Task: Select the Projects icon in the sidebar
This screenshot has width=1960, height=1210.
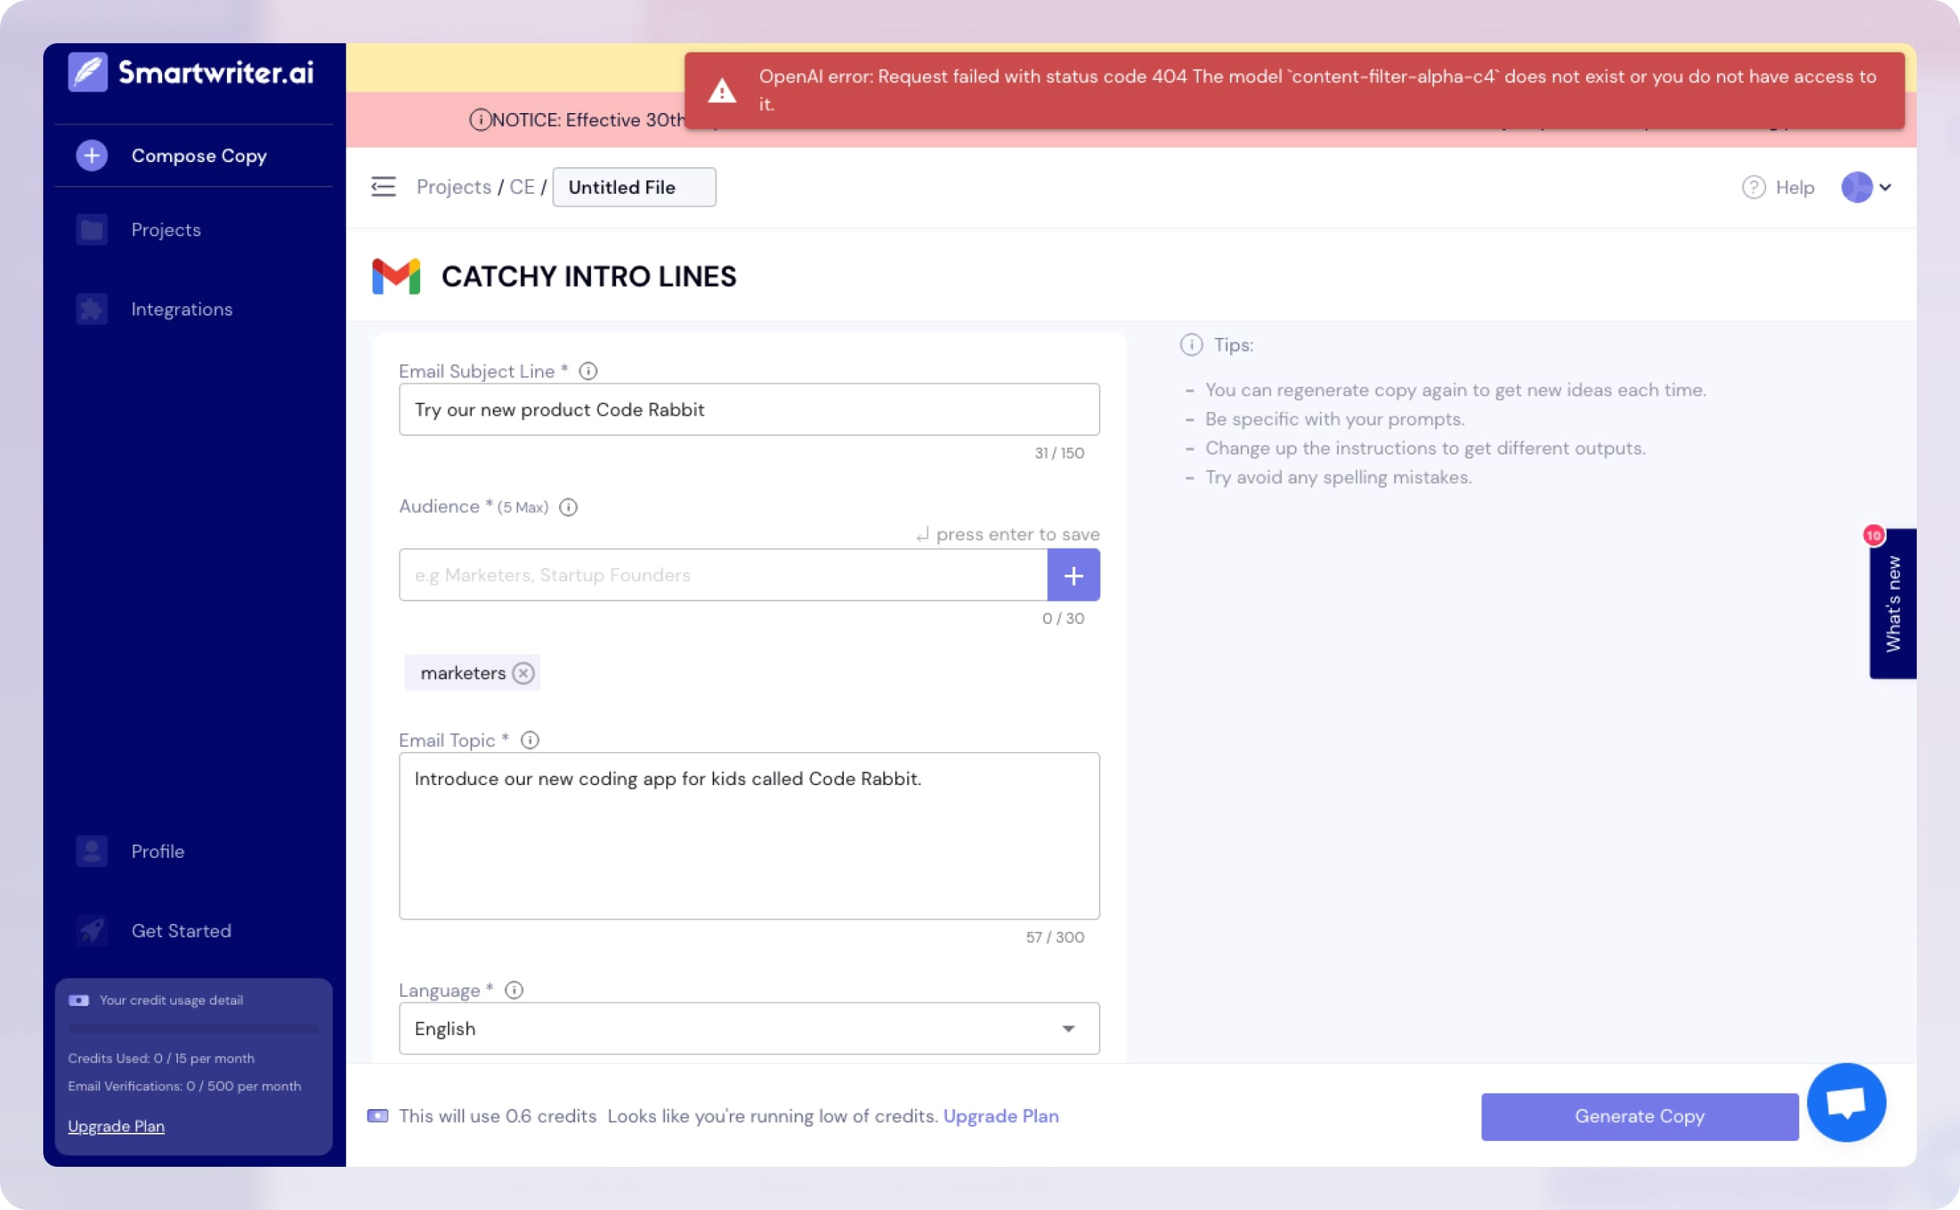Action: tap(92, 230)
